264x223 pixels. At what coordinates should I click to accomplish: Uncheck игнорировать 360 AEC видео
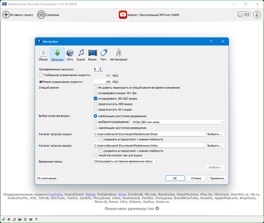(x=96, y=99)
